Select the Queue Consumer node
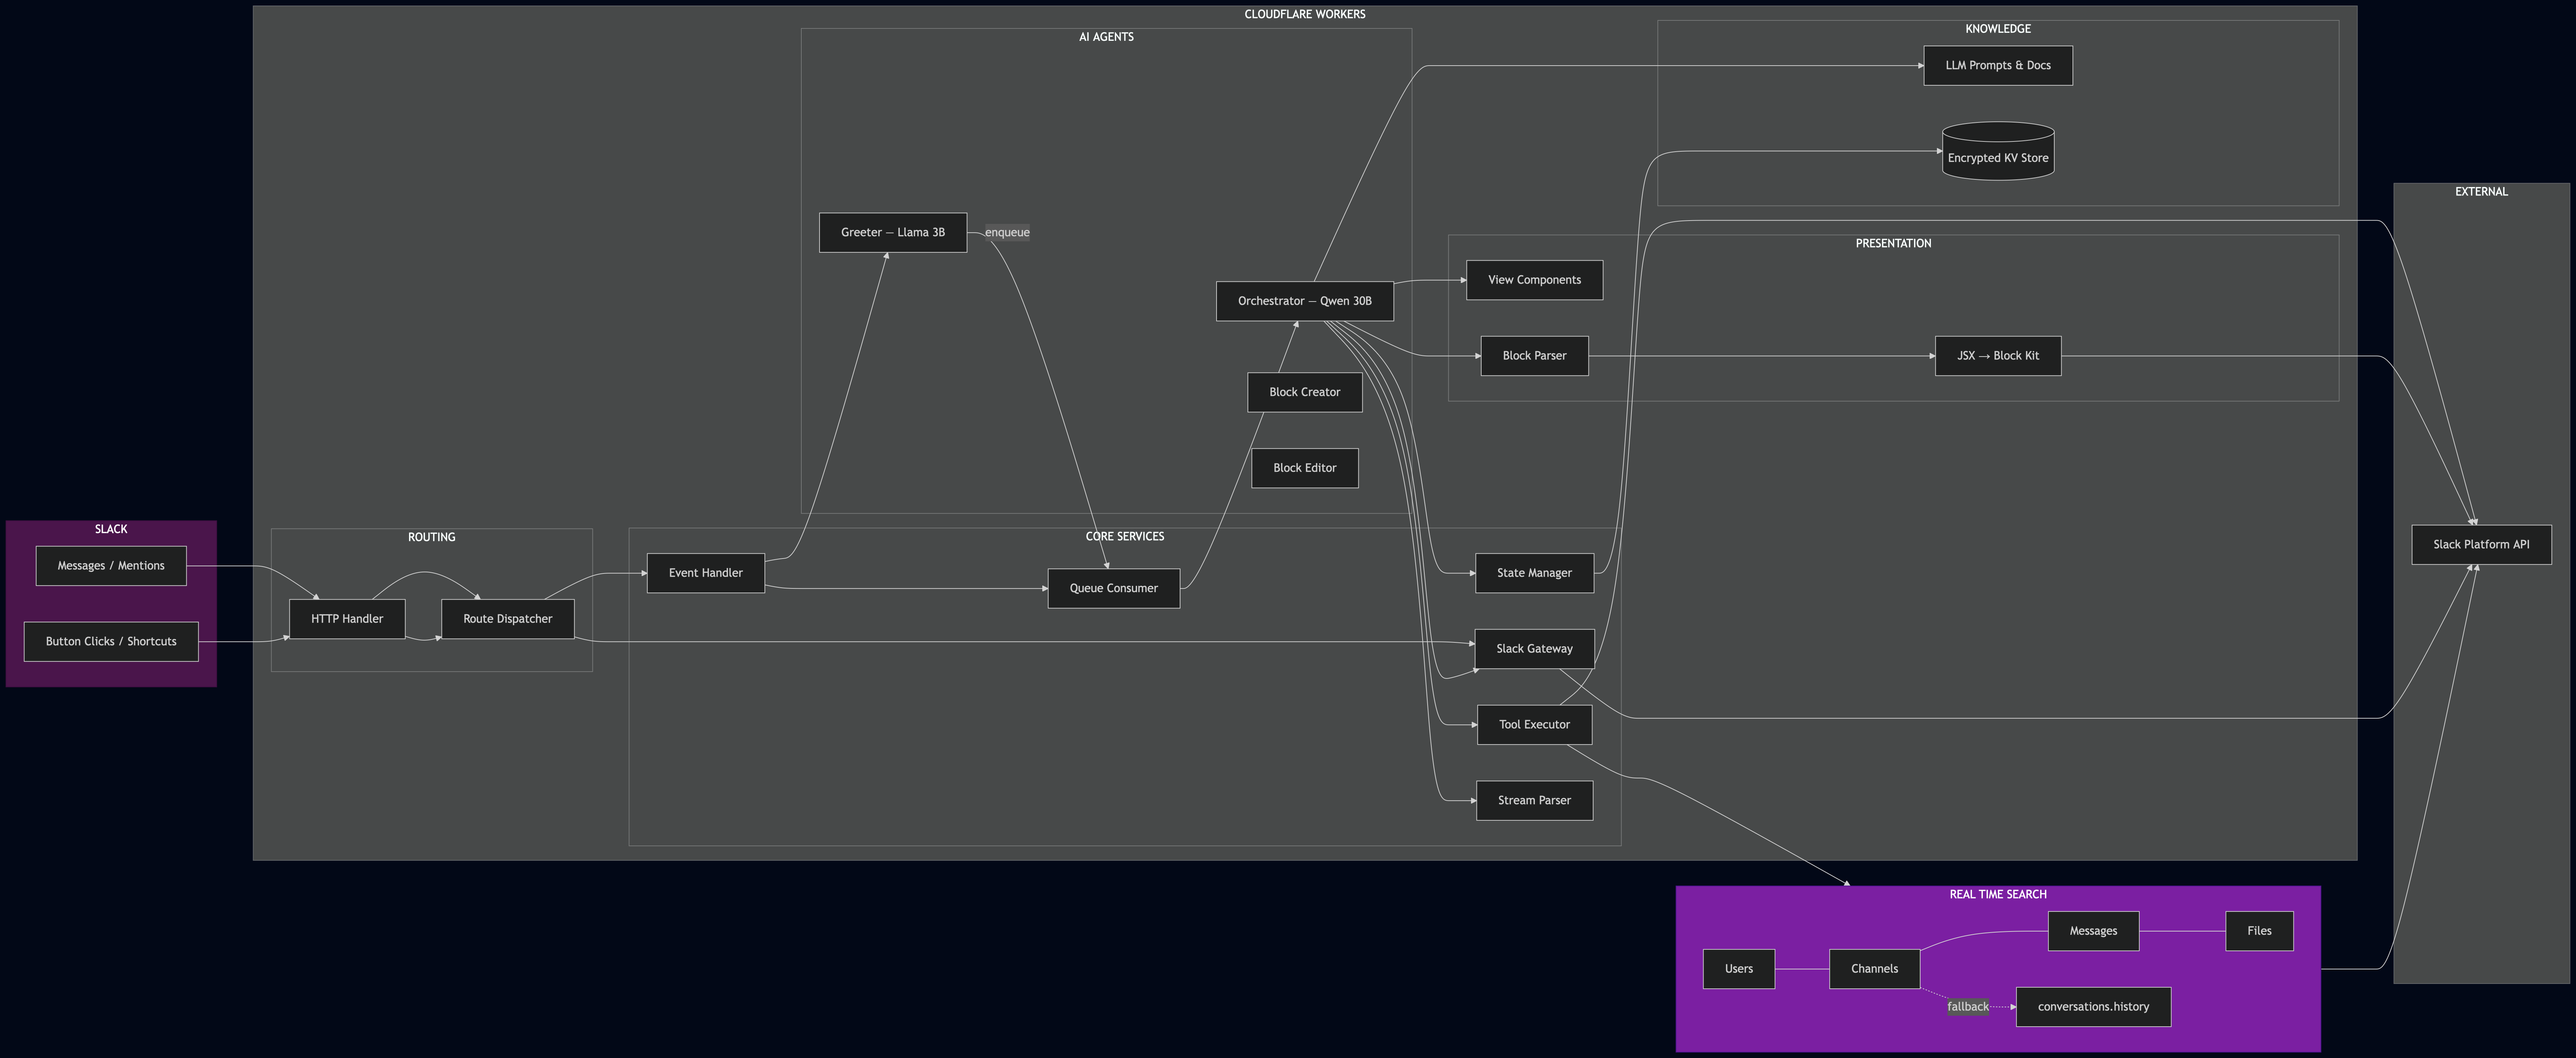Image resolution: width=2576 pixels, height=1058 pixels. coord(1114,588)
